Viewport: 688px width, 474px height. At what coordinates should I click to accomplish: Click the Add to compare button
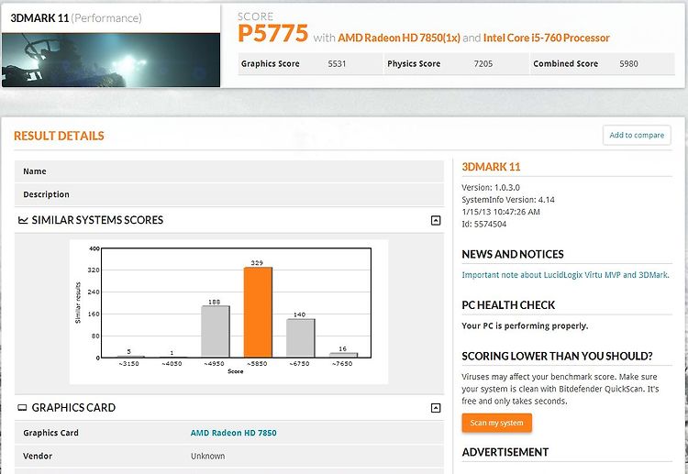tap(637, 135)
